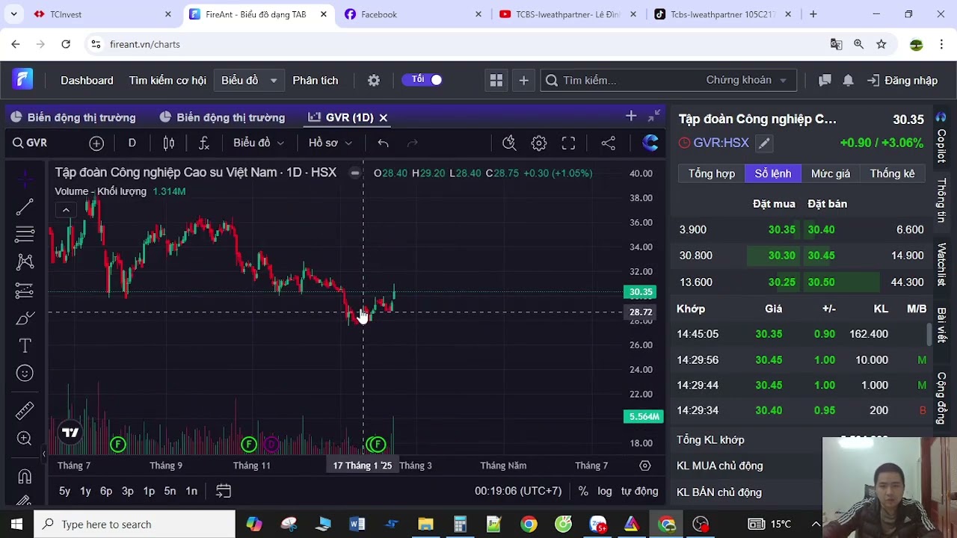Open Word from Windows taskbar
Viewport: 957px width, 538px height.
[x=357, y=524]
